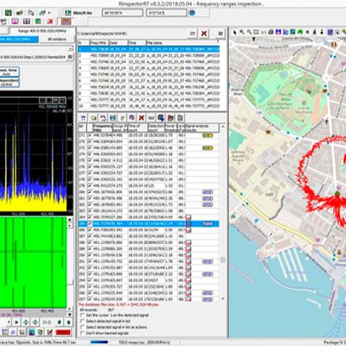The image size is (346, 346).
Task: Click the pi symbol icon in signal list toolbar
Action: point(83,118)
